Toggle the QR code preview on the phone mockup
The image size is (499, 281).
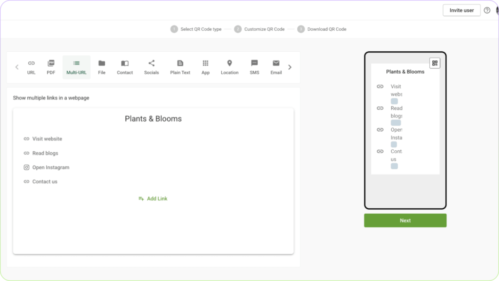point(435,62)
